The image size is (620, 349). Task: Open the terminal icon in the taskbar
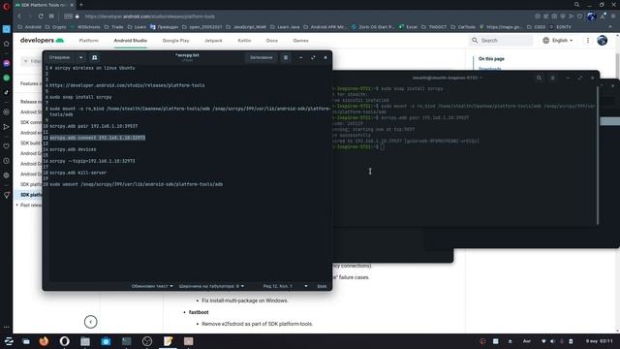coord(127,341)
